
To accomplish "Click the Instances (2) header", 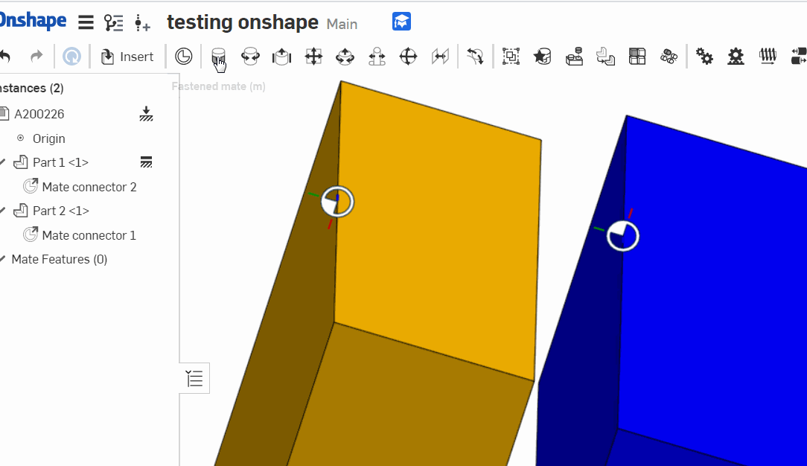I will coord(31,88).
